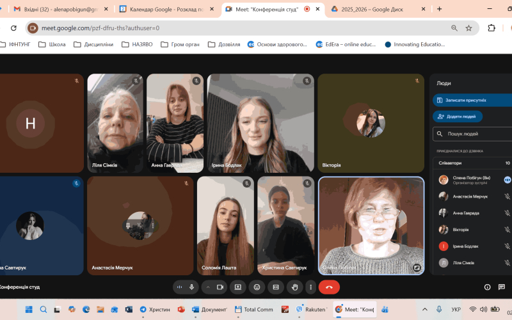The width and height of the screenshot is (512, 320).
Task: Turn on captions with the subtitles icon
Action: pos(275,287)
